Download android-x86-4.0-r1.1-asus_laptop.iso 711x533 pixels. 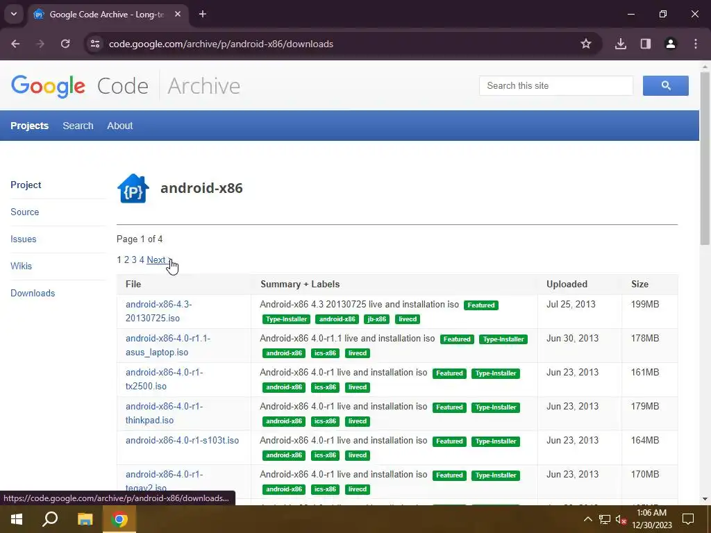(x=168, y=346)
